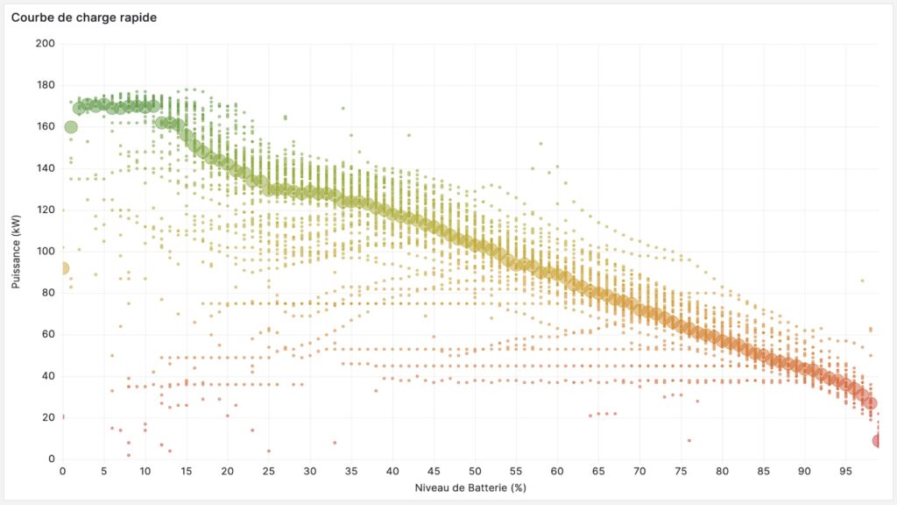Screen dimensions: 897x505
Task: Click the 75 tick on the battery level axis
Action: 681,471
